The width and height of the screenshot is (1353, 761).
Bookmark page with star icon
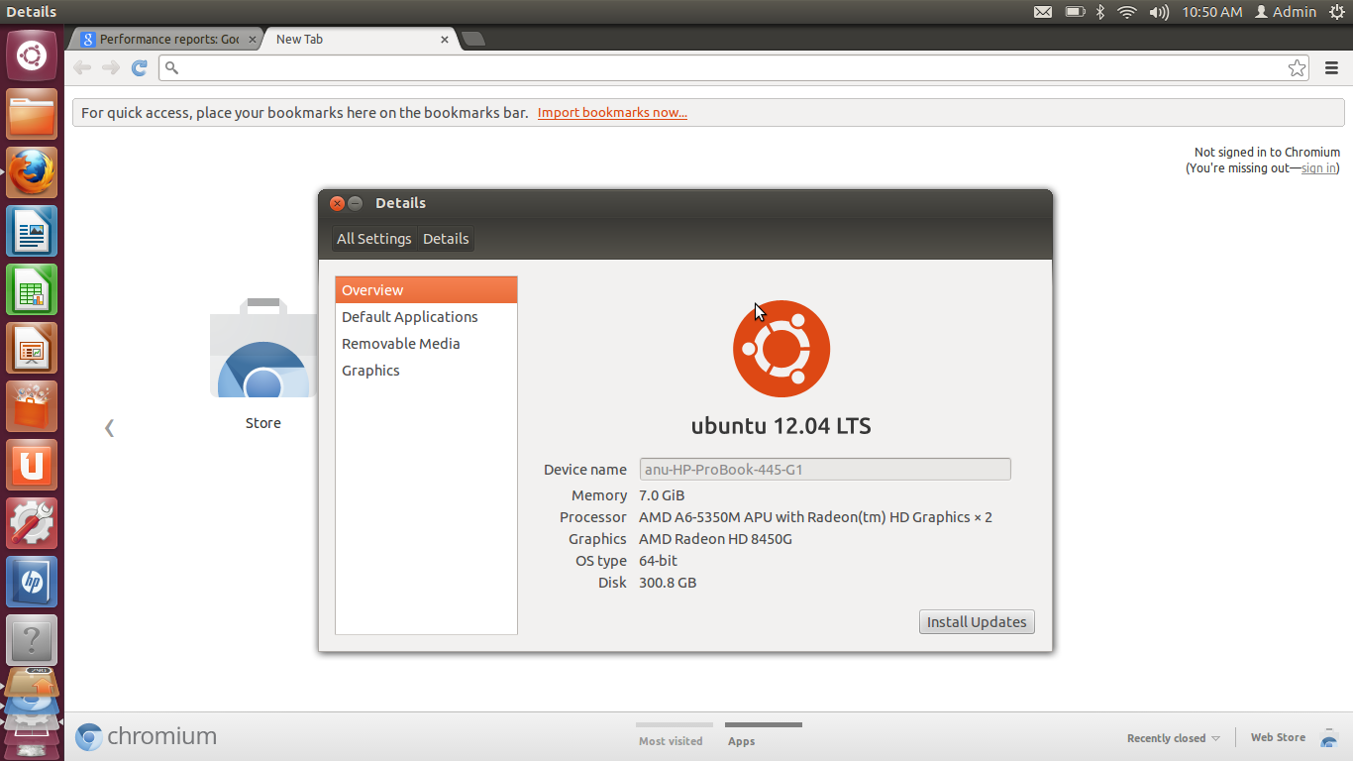point(1297,67)
